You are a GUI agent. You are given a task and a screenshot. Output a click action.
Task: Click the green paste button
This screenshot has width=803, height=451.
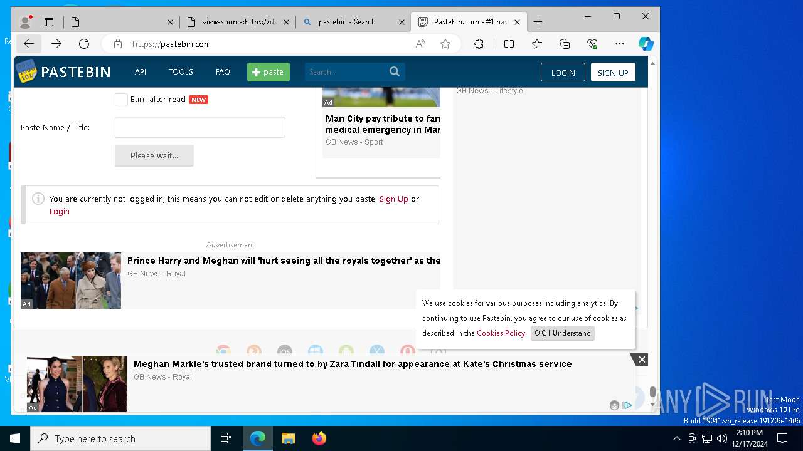[269, 72]
